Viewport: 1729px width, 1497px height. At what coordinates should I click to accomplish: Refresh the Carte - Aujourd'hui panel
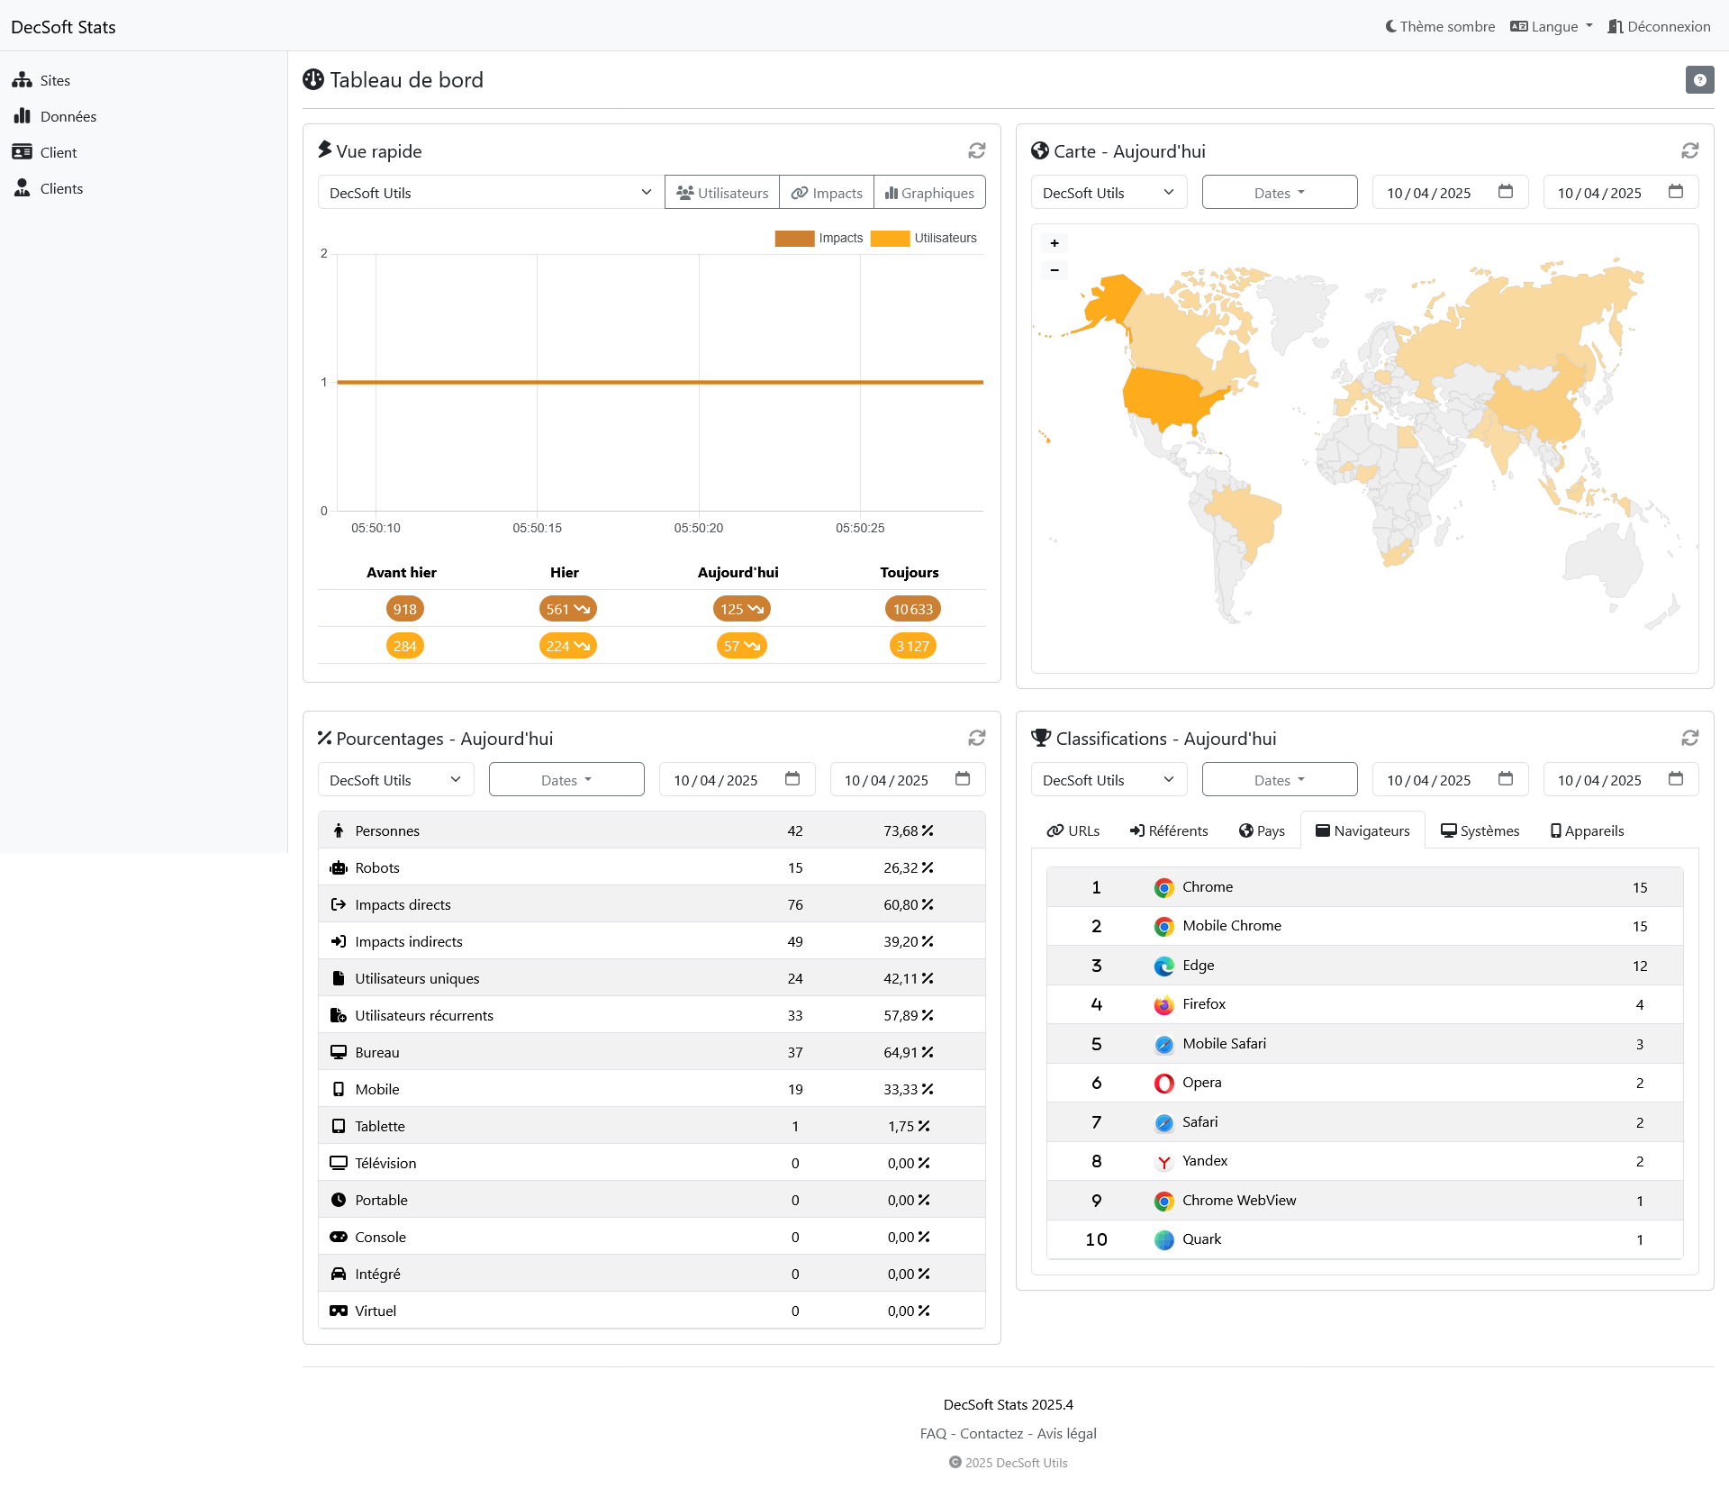coord(1690,150)
